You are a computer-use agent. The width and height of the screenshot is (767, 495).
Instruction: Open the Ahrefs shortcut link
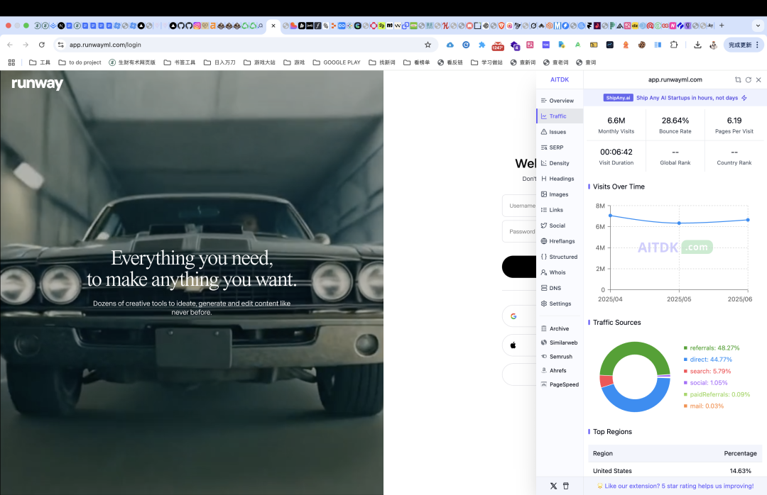[560, 371]
